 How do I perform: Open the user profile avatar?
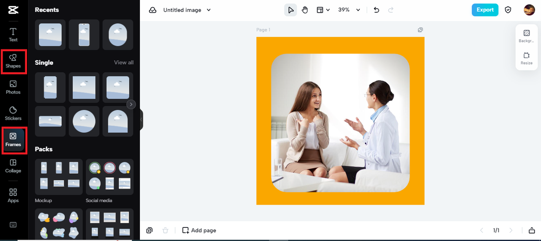pyautogui.click(x=529, y=10)
